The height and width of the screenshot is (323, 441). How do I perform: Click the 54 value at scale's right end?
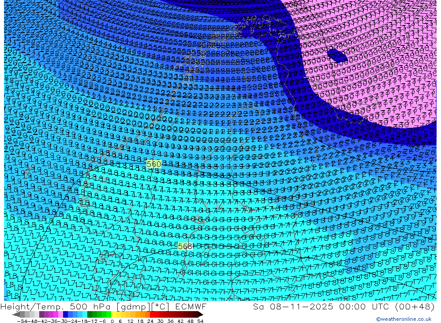pyautogui.click(x=200, y=321)
